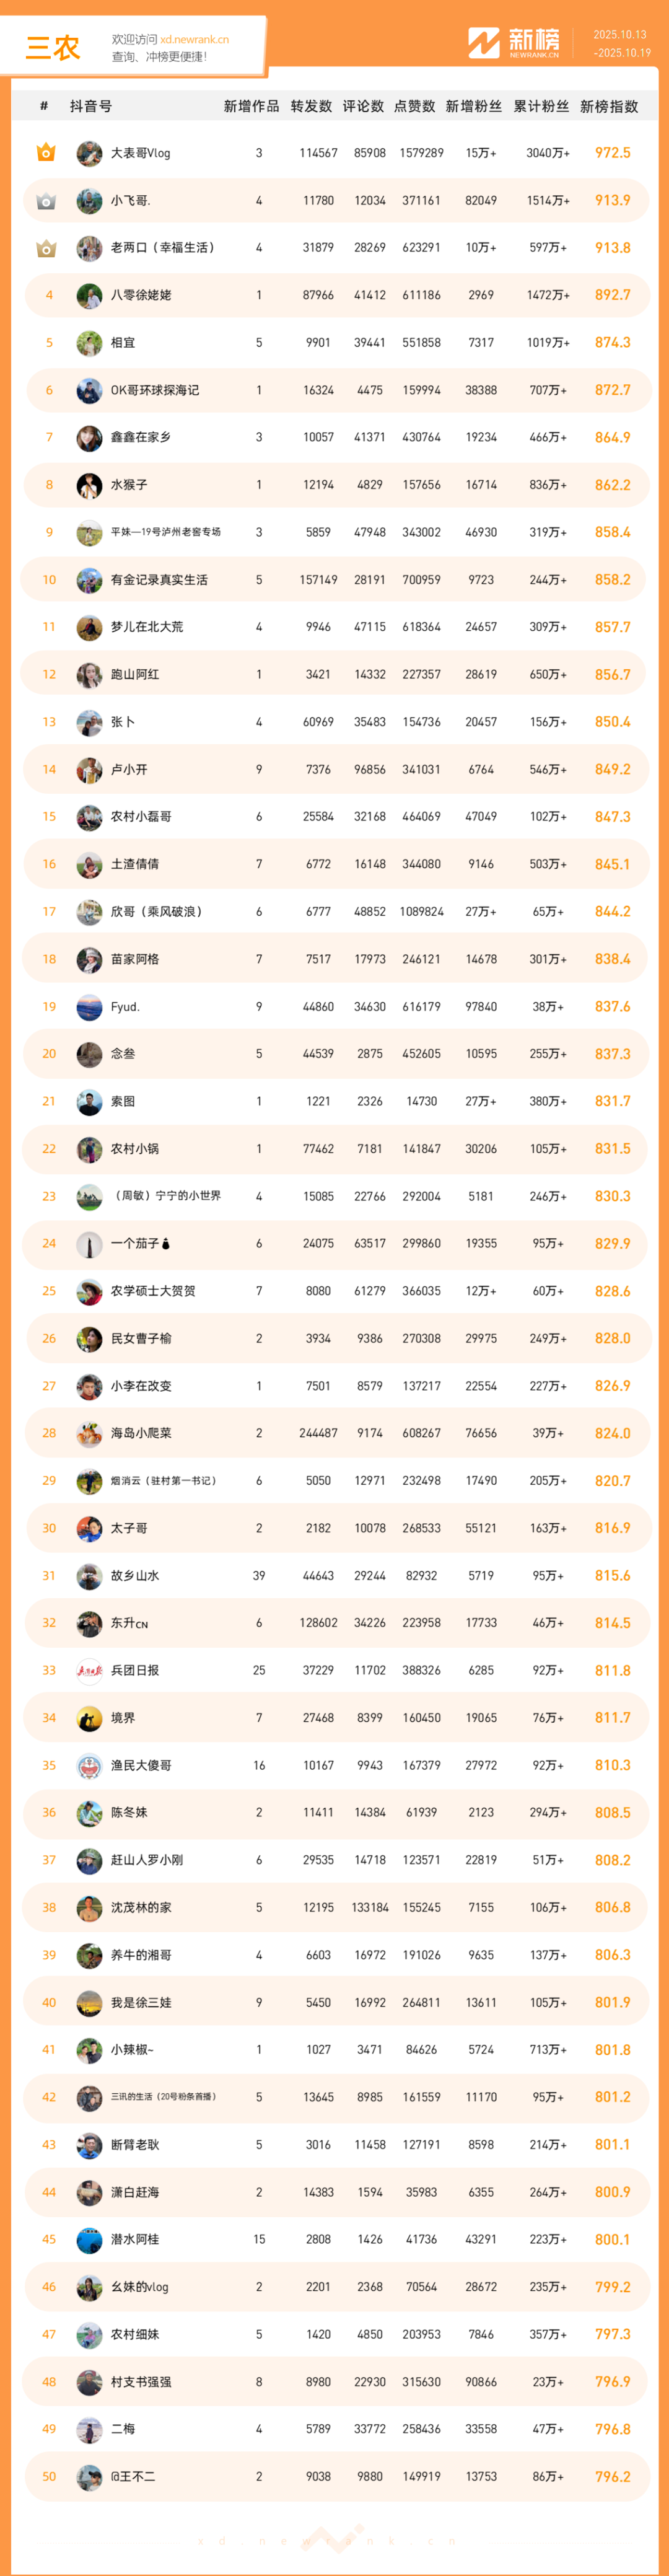Viewport: 669px width, 2576px height.
Task: Click the avatar next to 八零徐姥姥
Action: [x=89, y=296]
